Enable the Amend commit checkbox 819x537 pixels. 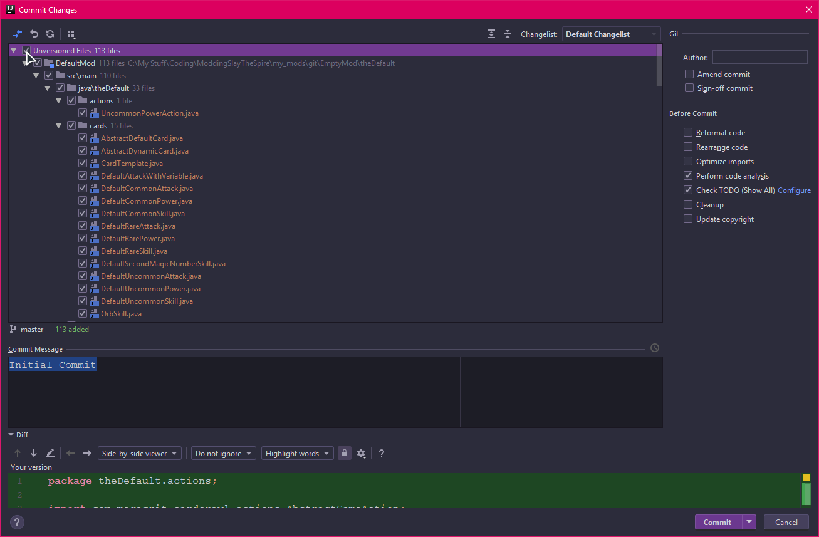689,74
